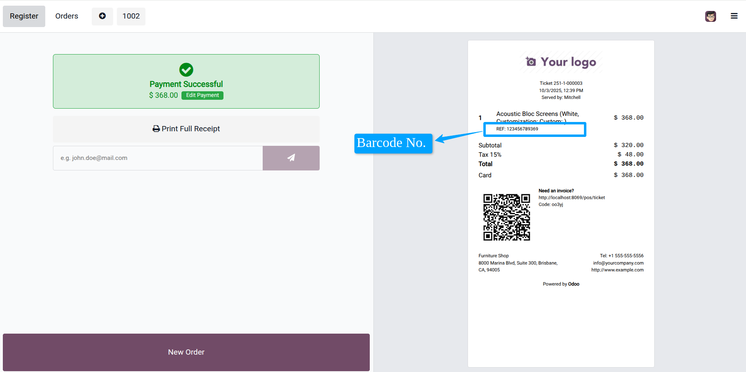The width and height of the screenshot is (746, 372).
Task: Click the $ 48.00 tax amount
Action: pyautogui.click(x=630, y=154)
